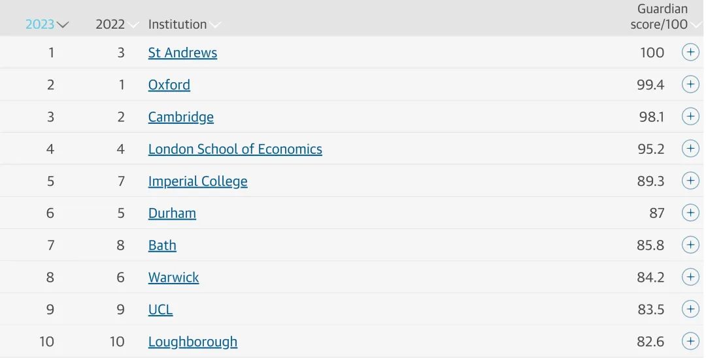Show Imperial College score breakdown plus icon

click(690, 181)
